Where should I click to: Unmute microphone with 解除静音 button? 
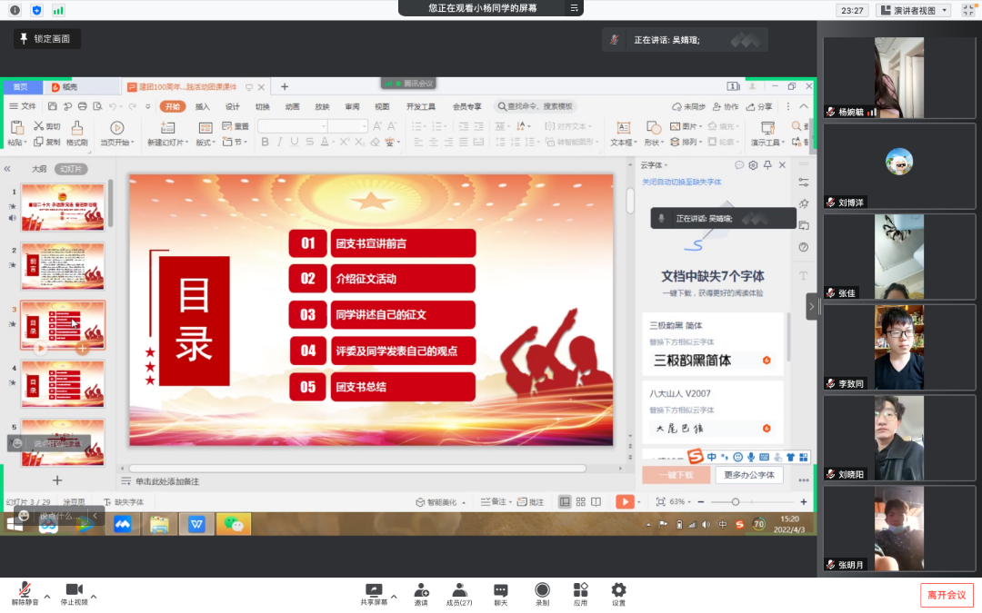pos(25,593)
